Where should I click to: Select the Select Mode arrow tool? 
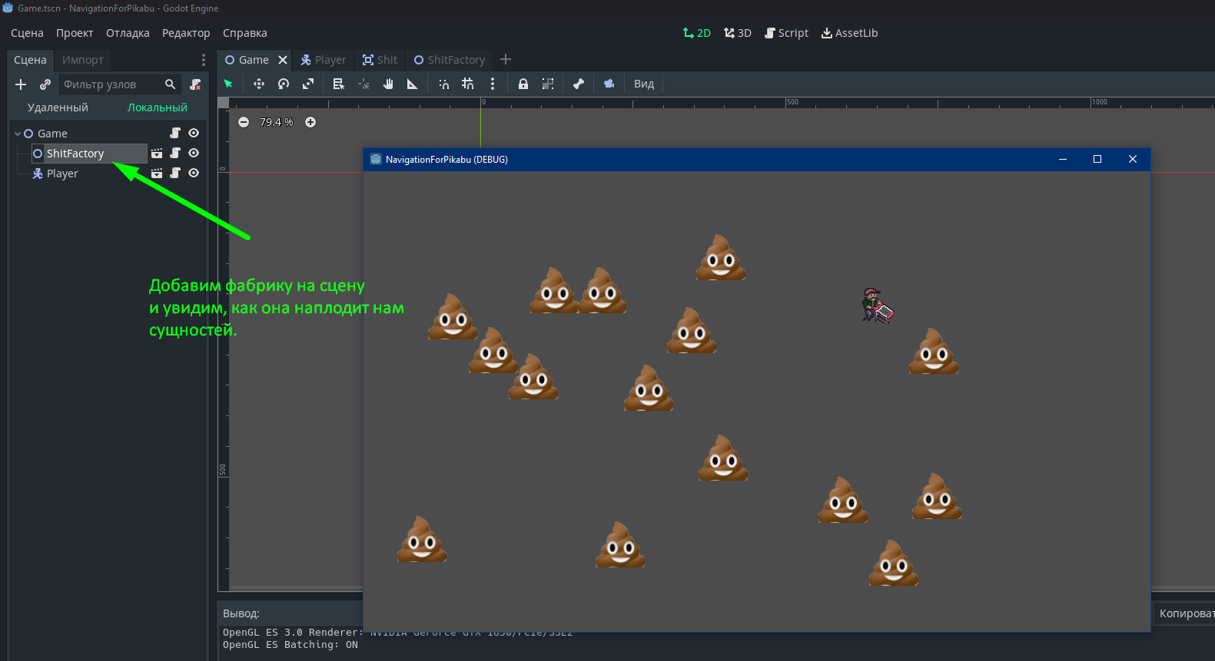tap(228, 84)
